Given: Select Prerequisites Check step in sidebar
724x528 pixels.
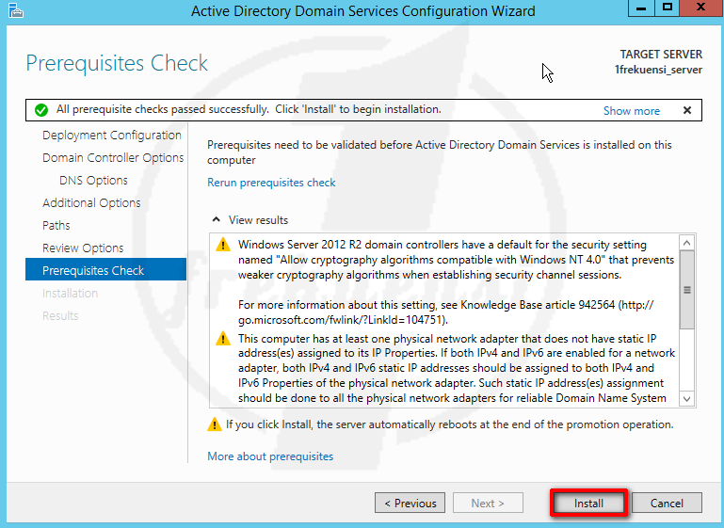Looking at the screenshot, I should (x=105, y=269).
